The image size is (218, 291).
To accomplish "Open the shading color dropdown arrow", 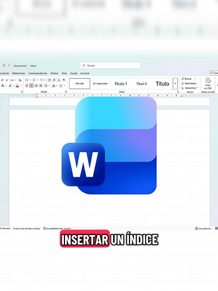I will pyautogui.click(x=57, y=86).
